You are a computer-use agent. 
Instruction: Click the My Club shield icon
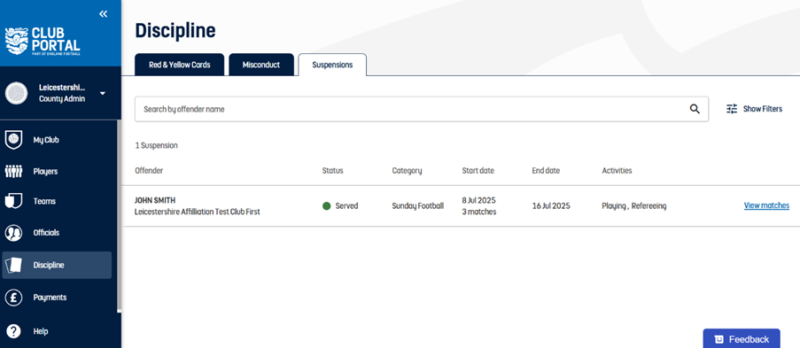13,139
